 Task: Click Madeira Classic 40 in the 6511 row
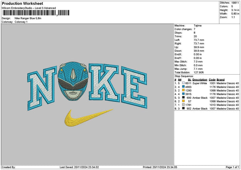pyautogui.click(x=228, y=83)
